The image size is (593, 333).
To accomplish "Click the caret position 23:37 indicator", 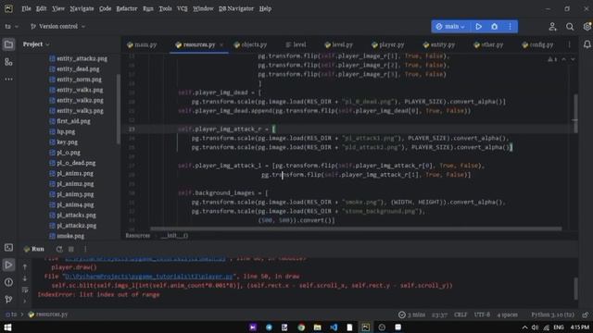I will point(439,314).
